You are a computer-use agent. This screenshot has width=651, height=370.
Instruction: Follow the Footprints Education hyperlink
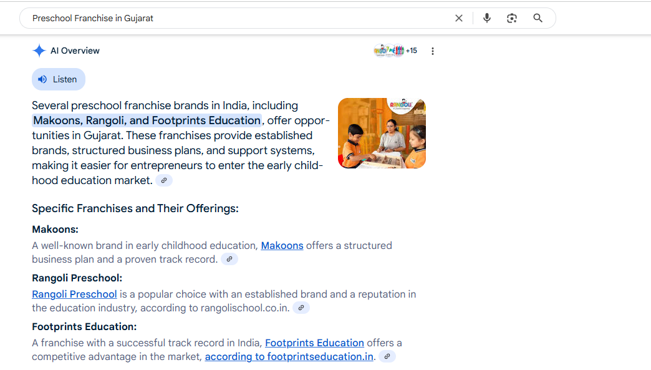click(x=314, y=343)
